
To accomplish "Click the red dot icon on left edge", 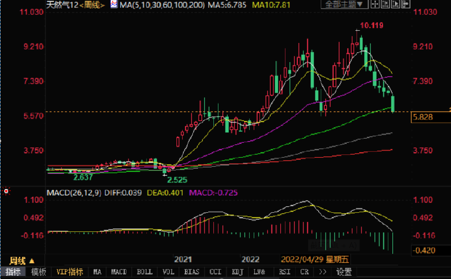I will (x=6, y=191).
